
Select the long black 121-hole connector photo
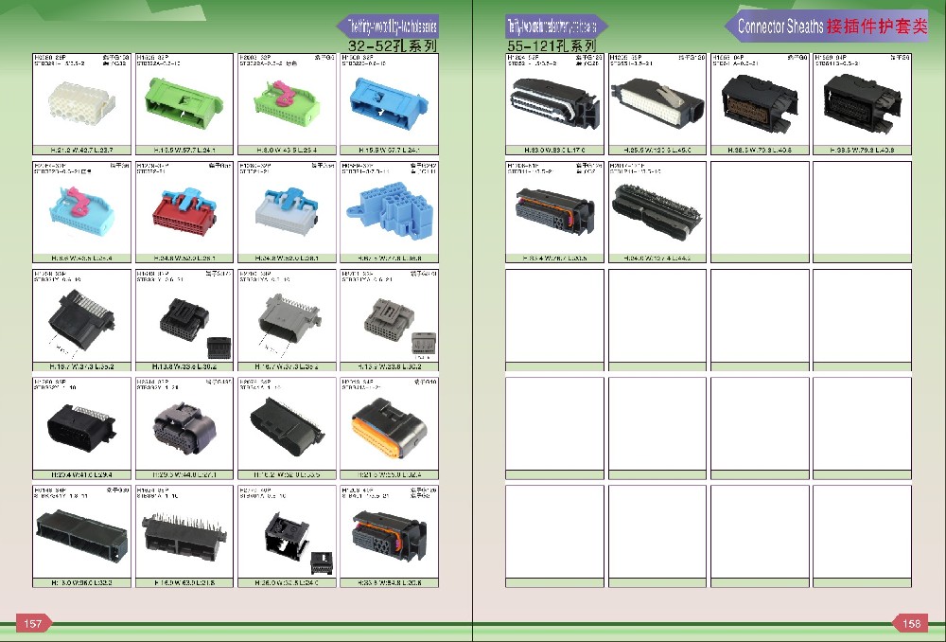(x=657, y=211)
